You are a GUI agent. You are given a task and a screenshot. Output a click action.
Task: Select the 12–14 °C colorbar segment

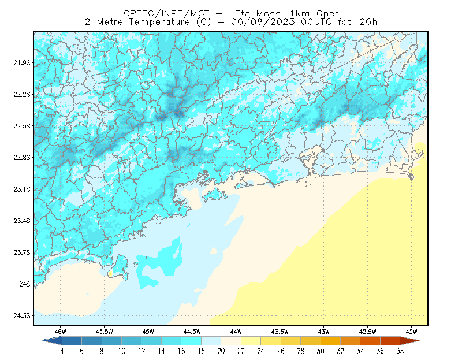point(151,341)
